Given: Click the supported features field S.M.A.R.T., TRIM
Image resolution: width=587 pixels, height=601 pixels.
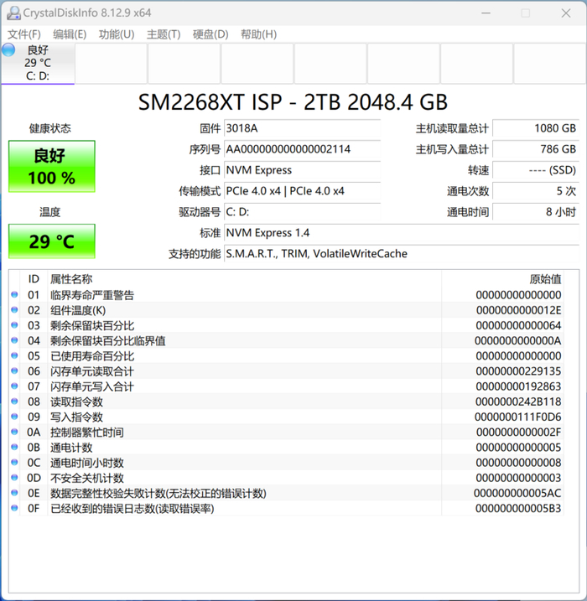Looking at the screenshot, I should coord(402,254).
